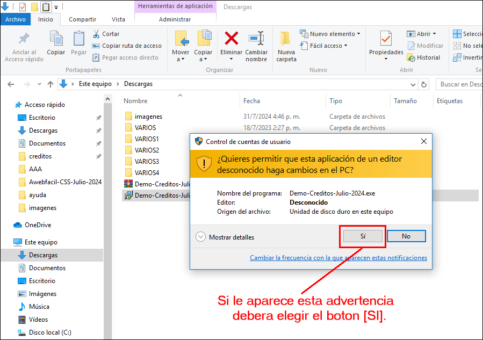Screen dimensions: 483x340
Task: Click the Copiar icon in Portapapeles
Action: coord(56,39)
